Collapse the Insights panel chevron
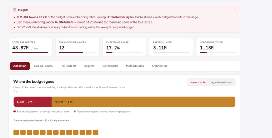This screenshot has height=138, width=272. (x=234, y=10)
